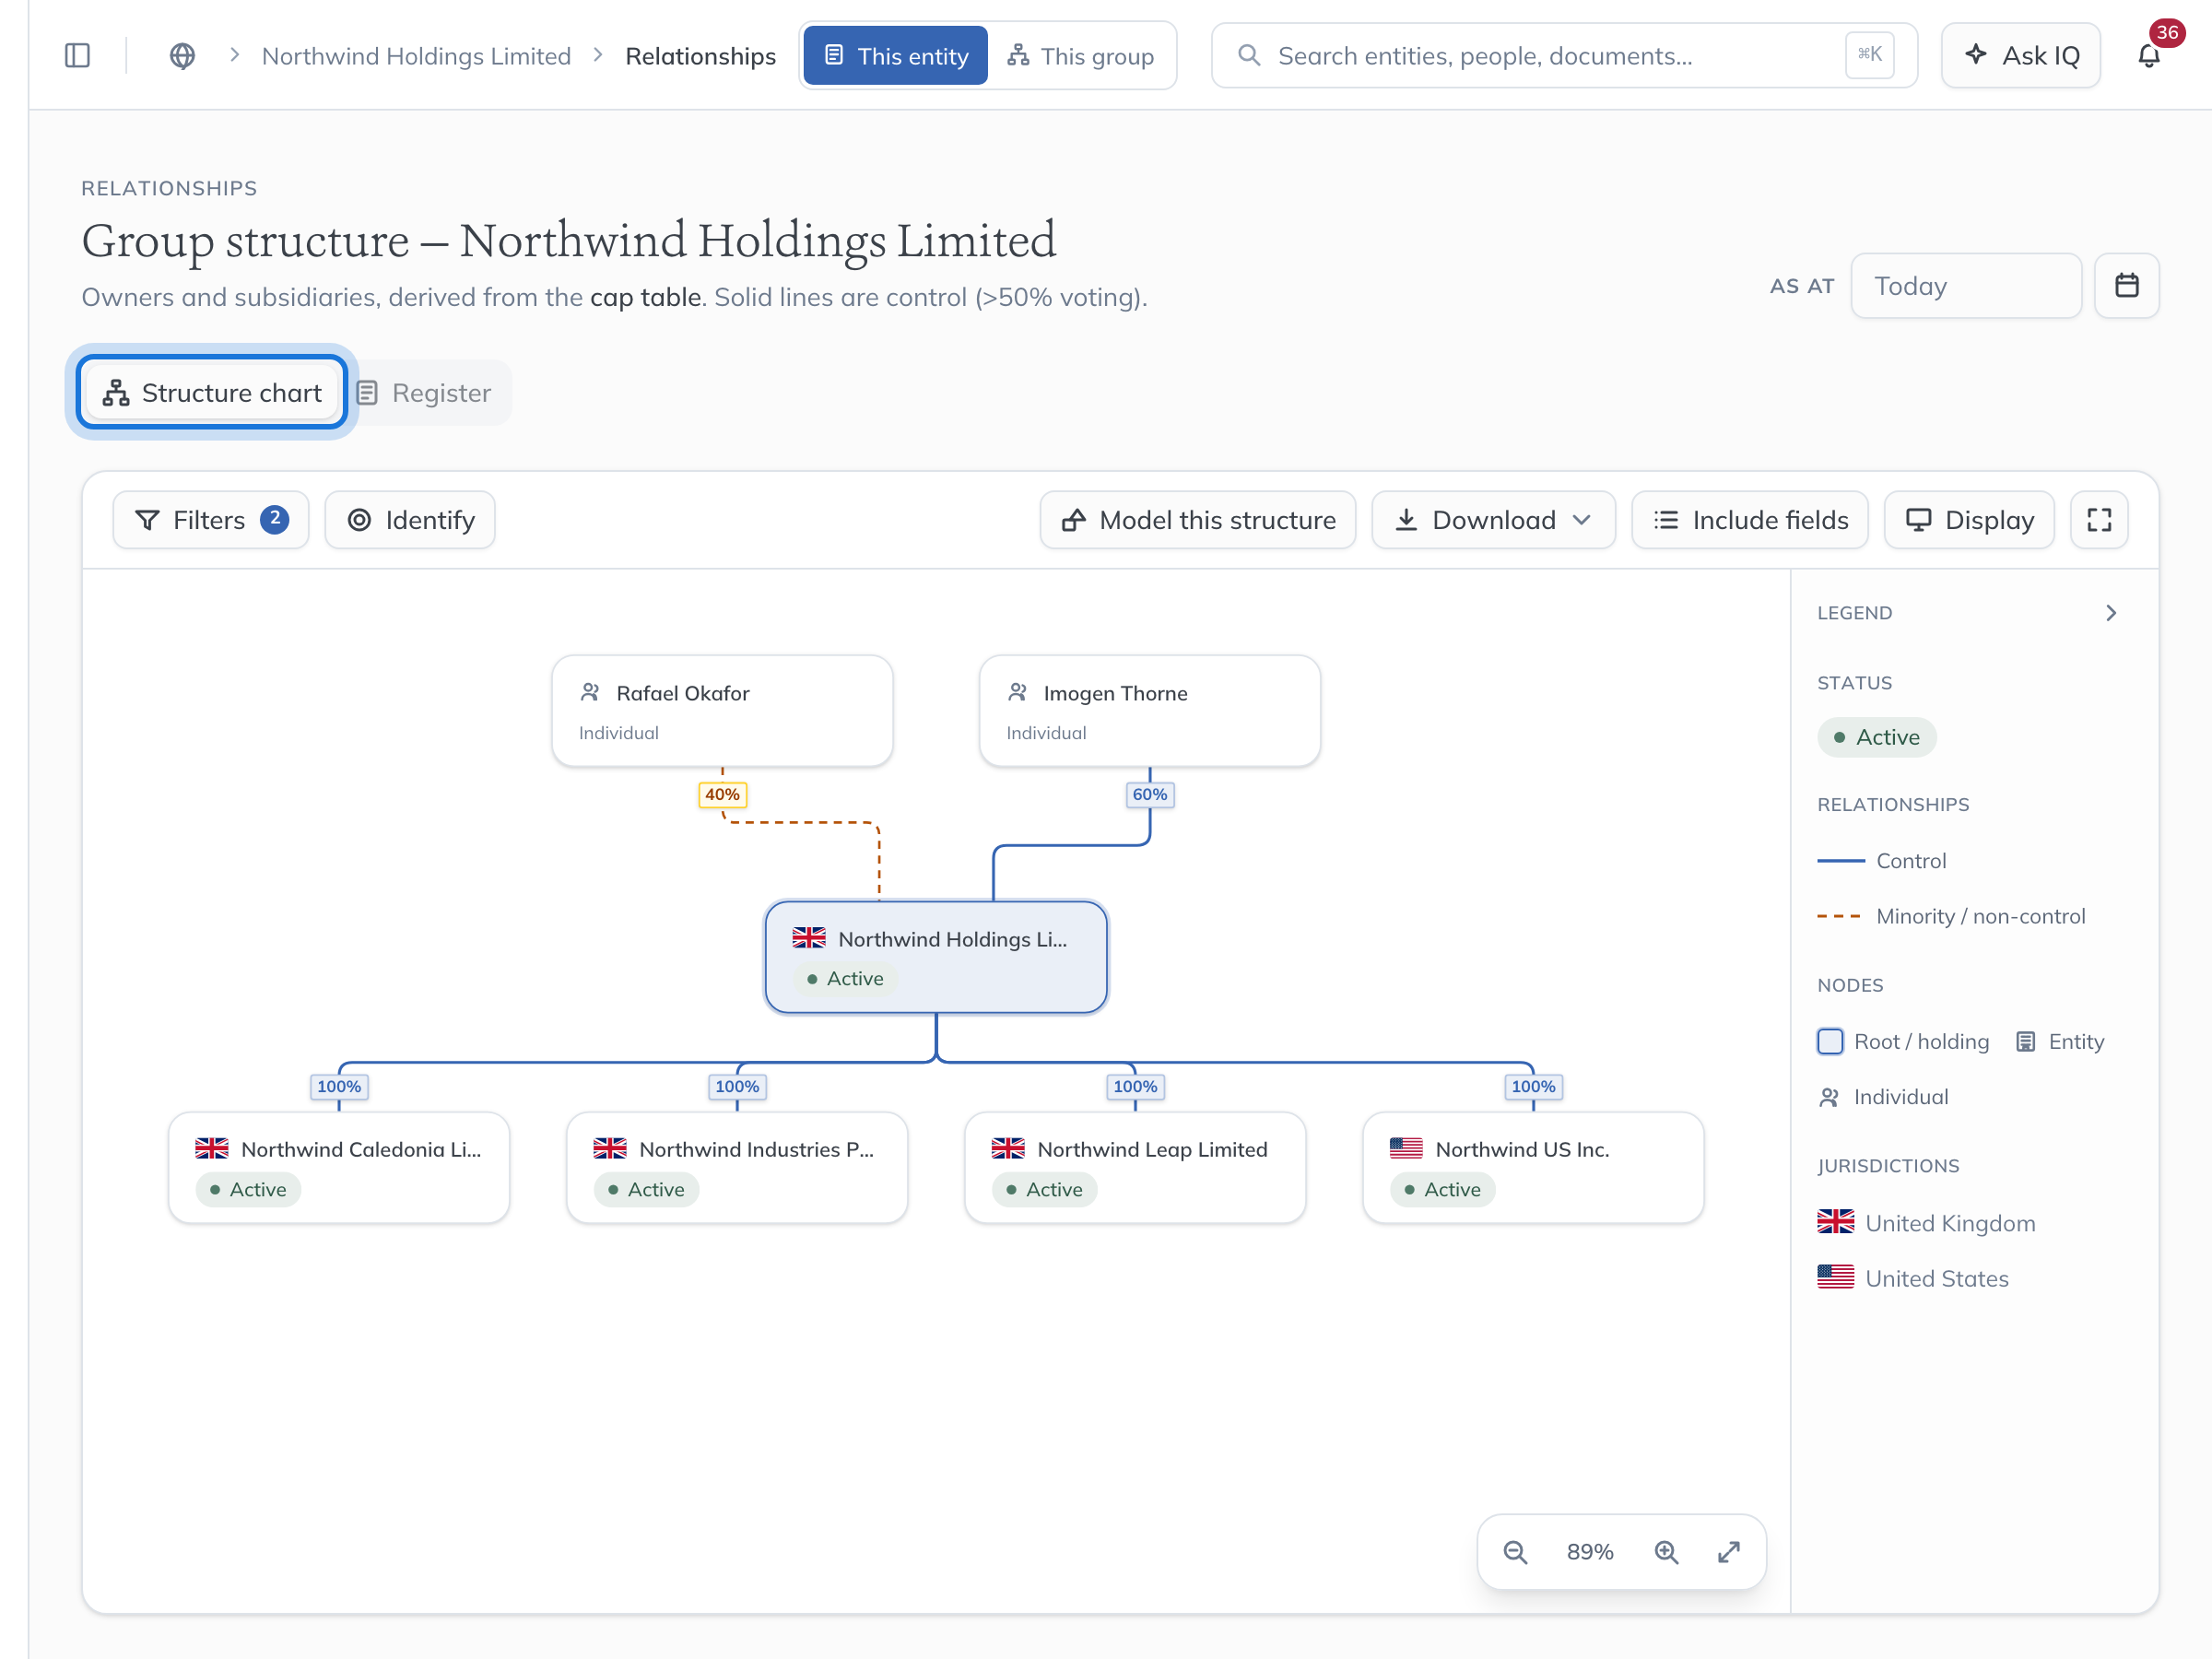This screenshot has height=1659, width=2212.
Task: Open the As At calendar picker
Action: click(2126, 286)
